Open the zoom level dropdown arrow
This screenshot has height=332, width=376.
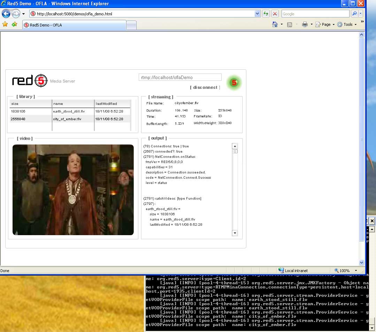click(x=356, y=270)
